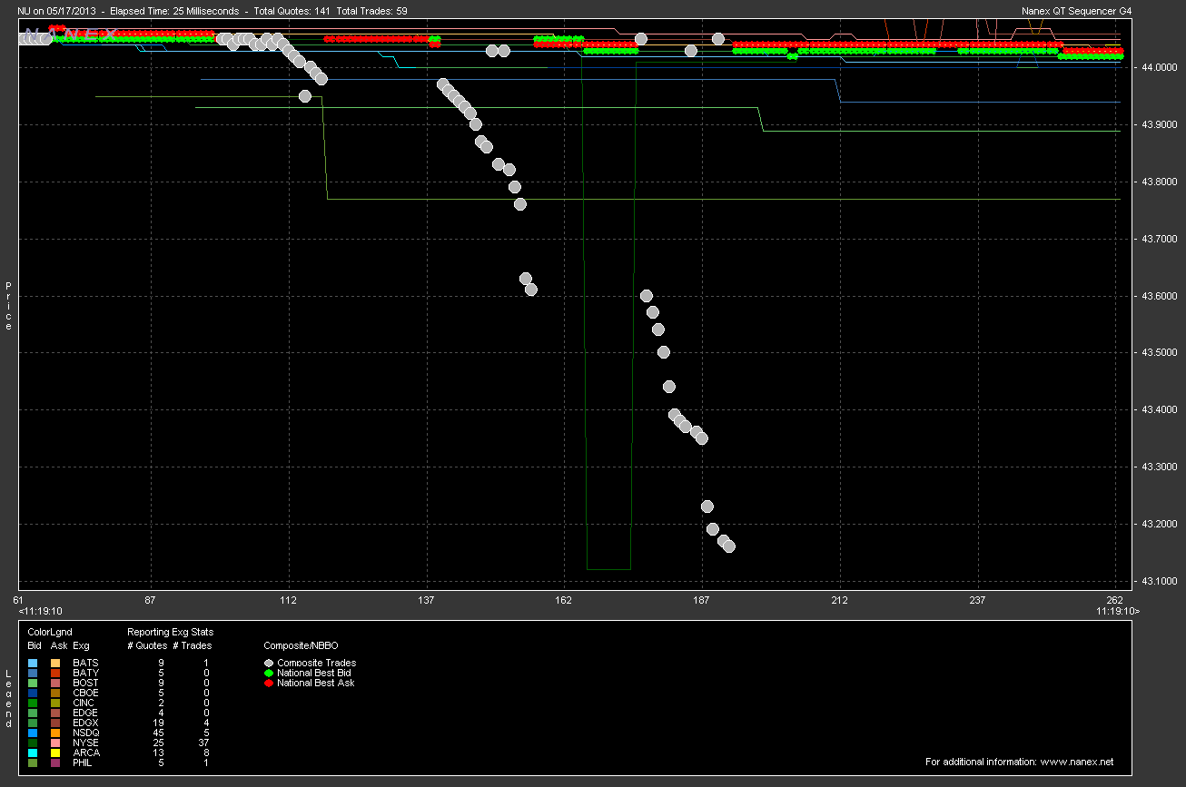Click the NYSE exchange name in legend
Image resolution: width=1186 pixels, height=787 pixels.
(x=85, y=743)
